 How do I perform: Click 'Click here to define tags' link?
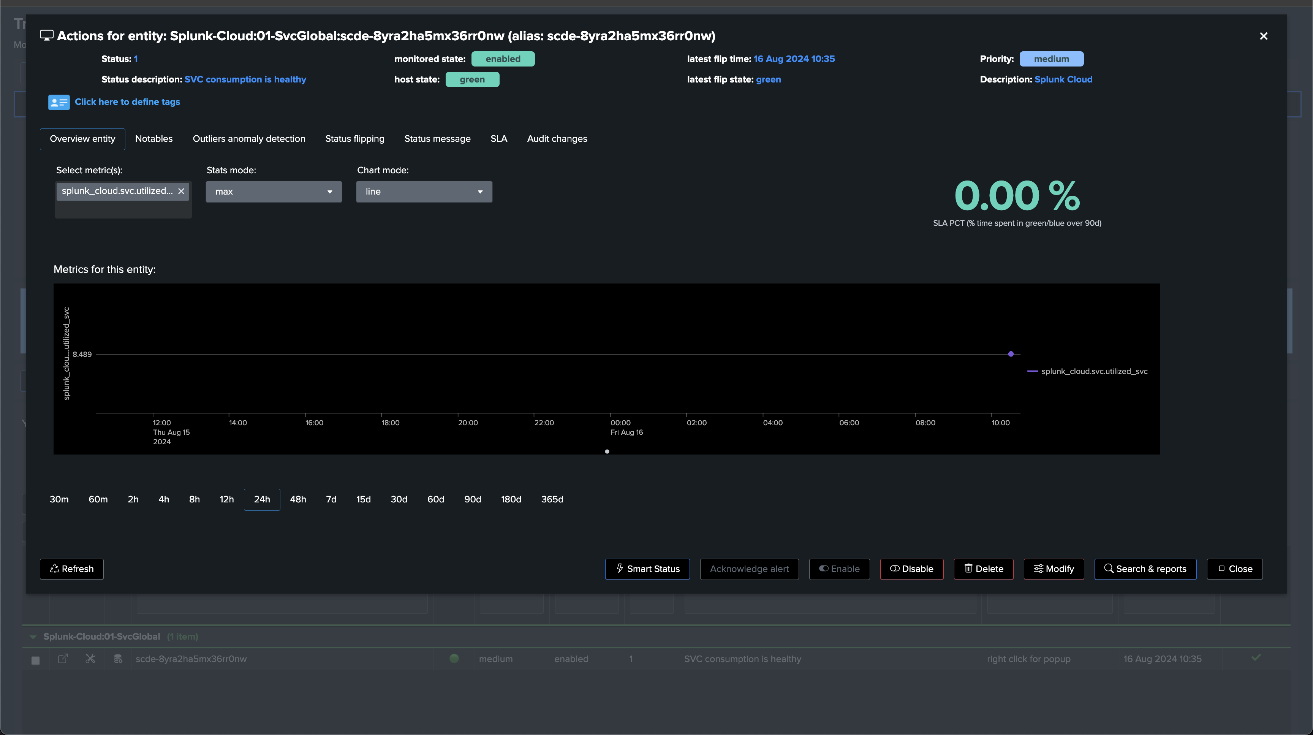(x=127, y=102)
